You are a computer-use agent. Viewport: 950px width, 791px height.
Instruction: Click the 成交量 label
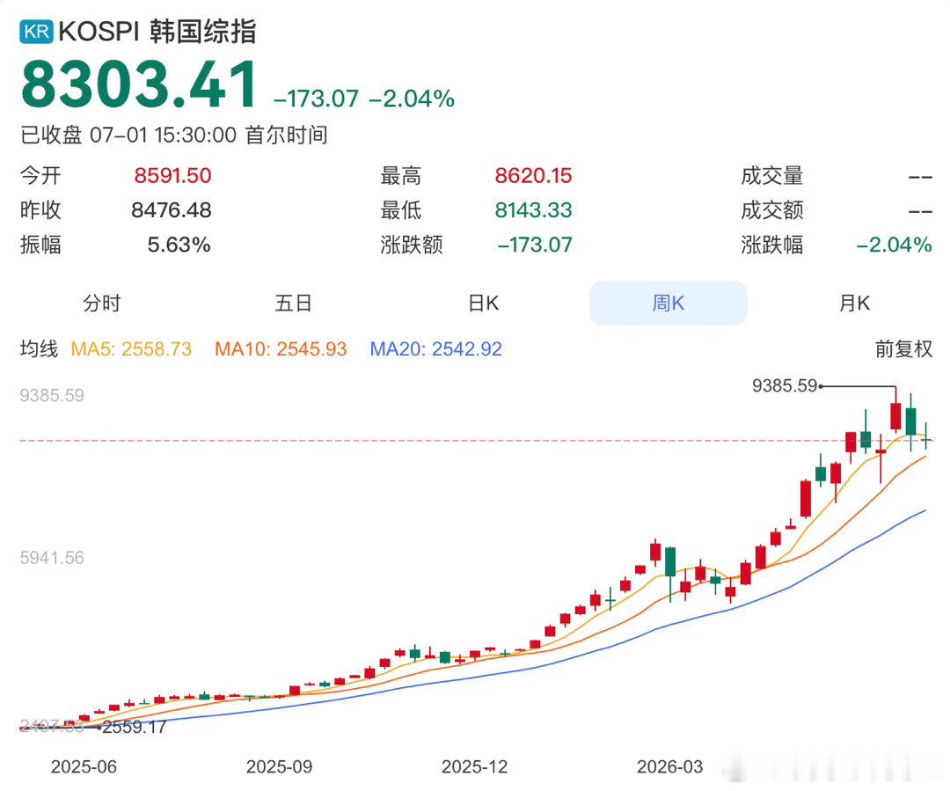click(772, 176)
